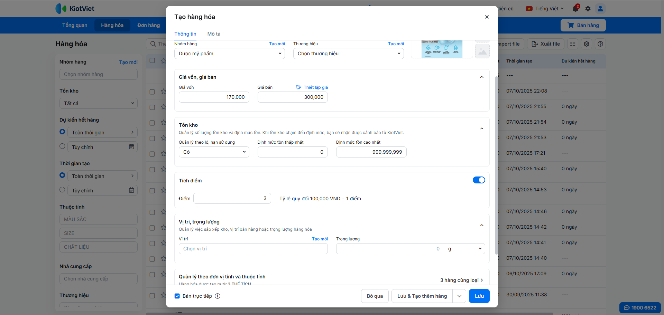Click the notification bell icon
Viewport: 664px width, 315px height.
click(x=575, y=9)
